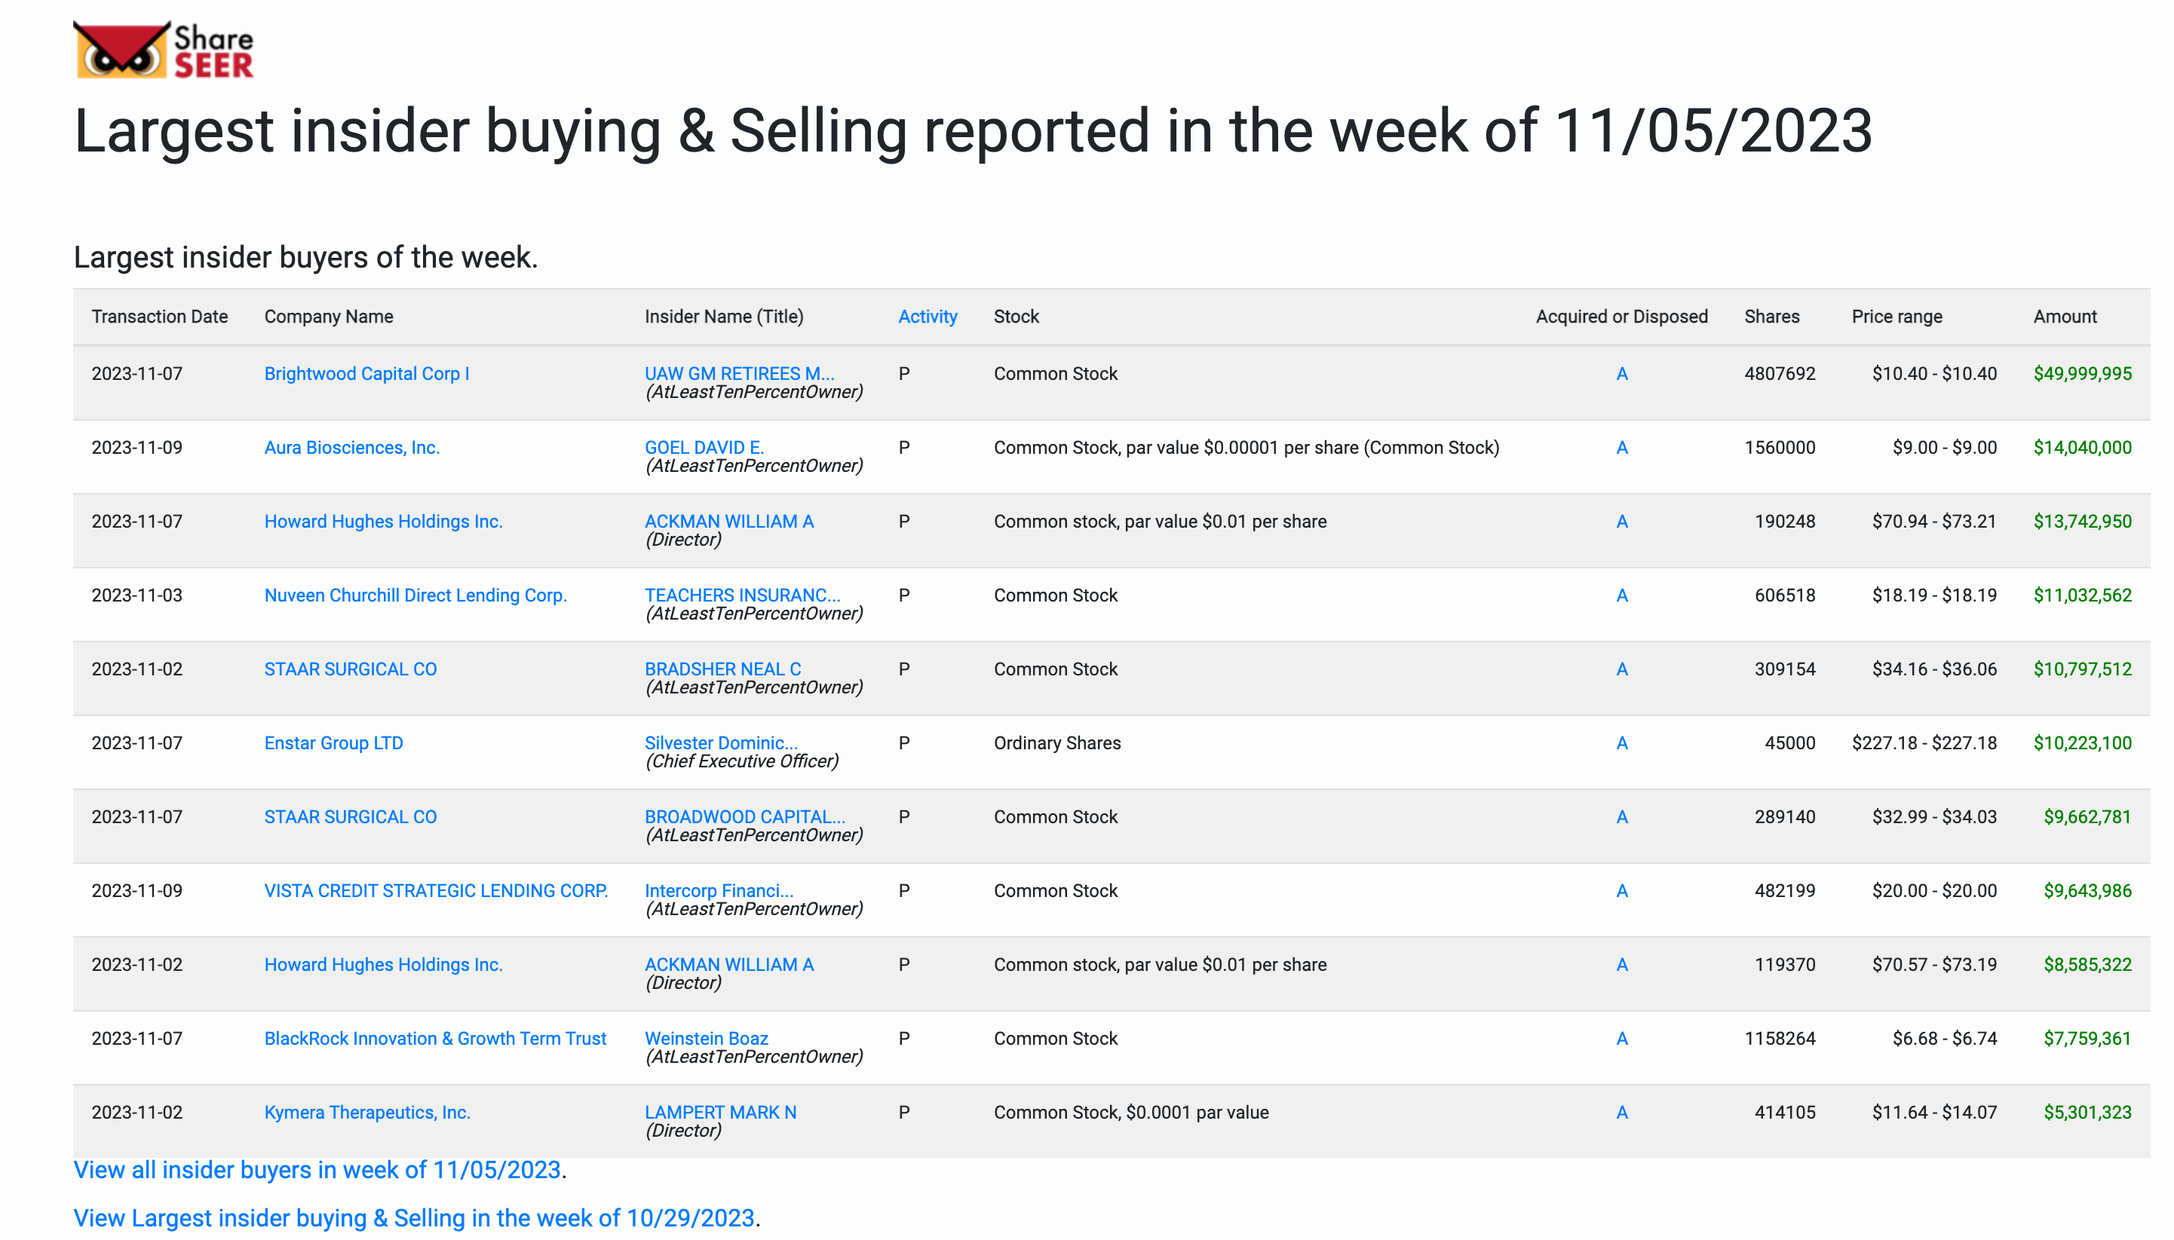Click the amount $5,301,323
The width and height of the screenshot is (2174, 1240).
(2087, 1113)
